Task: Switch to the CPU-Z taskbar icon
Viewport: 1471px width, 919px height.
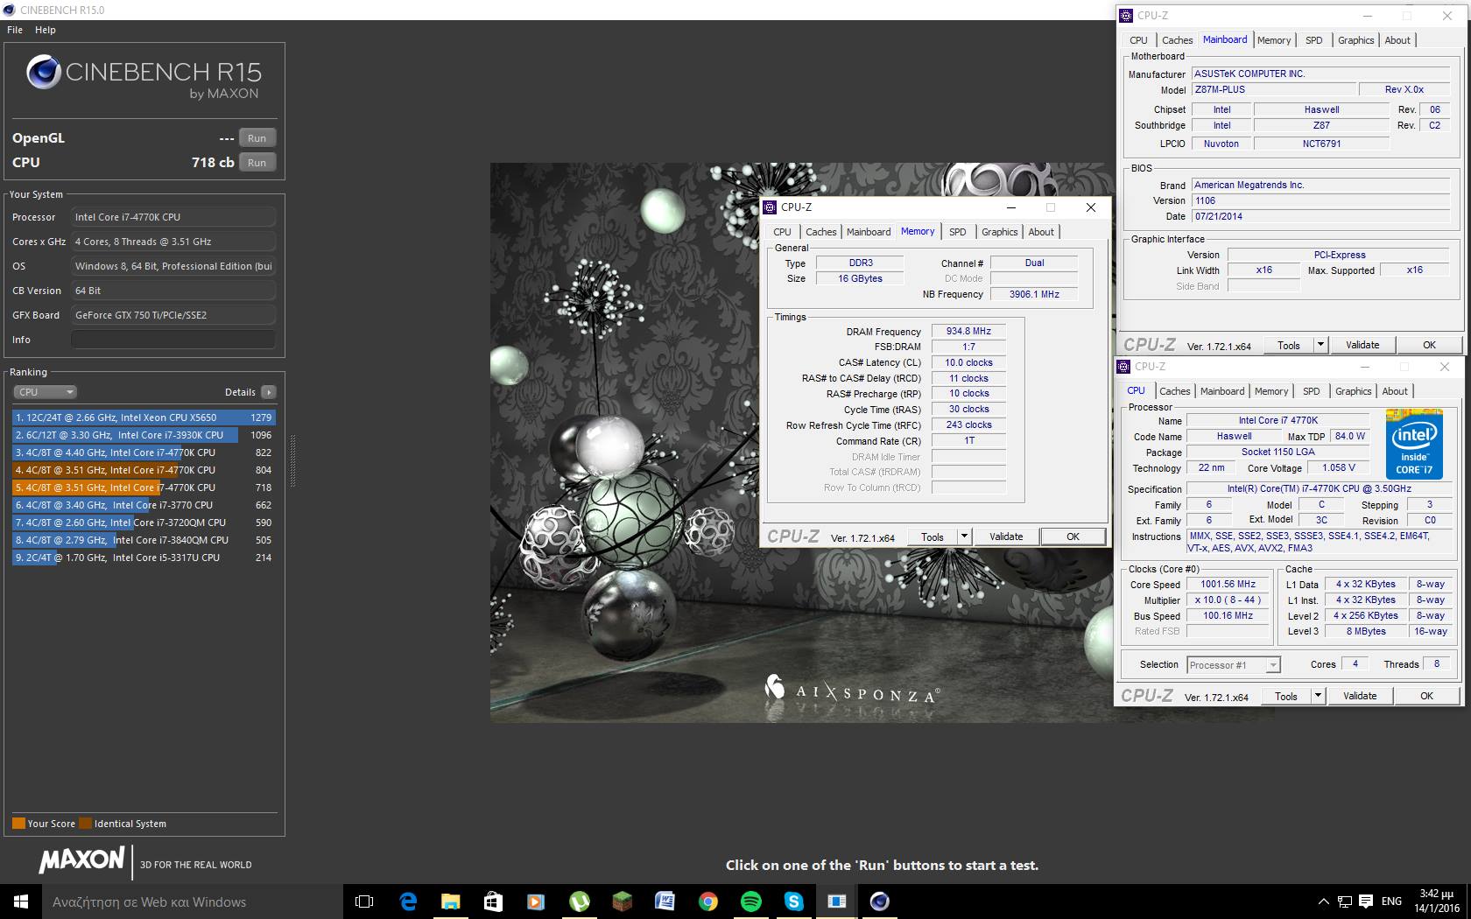Action: pyautogui.click(x=836, y=901)
